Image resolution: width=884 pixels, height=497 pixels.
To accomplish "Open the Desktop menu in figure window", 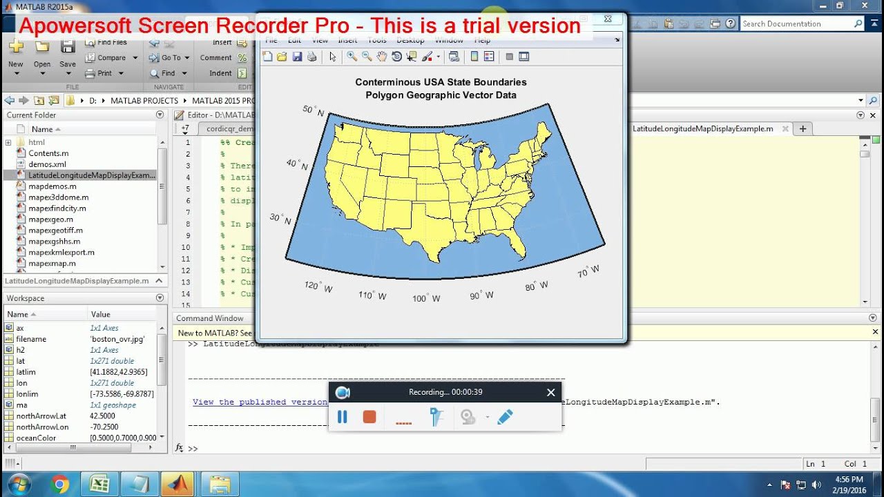I will point(410,41).
